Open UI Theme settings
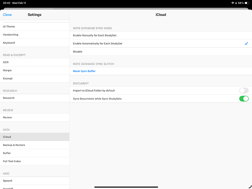 coord(9,26)
